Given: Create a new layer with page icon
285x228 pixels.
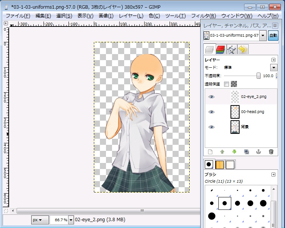Looking at the screenshot, I should 210,152.
